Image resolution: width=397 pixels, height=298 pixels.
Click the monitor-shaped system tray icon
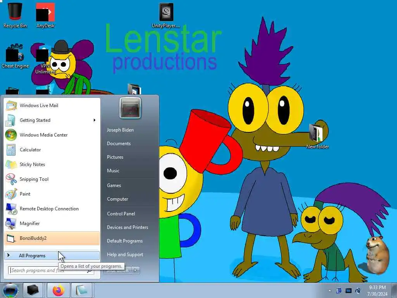(x=349, y=291)
